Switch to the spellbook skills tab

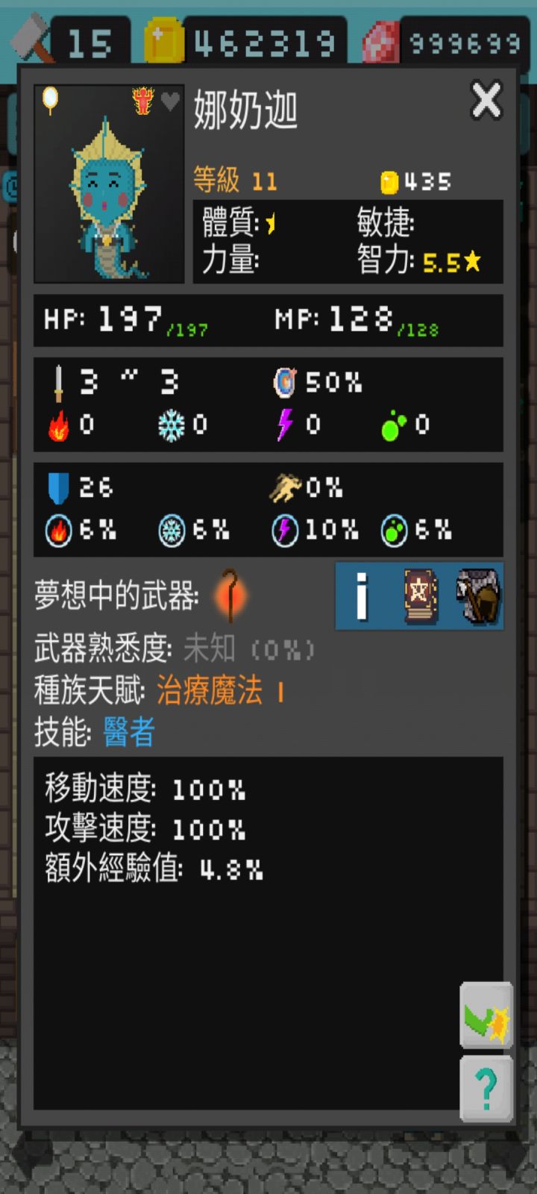click(421, 596)
